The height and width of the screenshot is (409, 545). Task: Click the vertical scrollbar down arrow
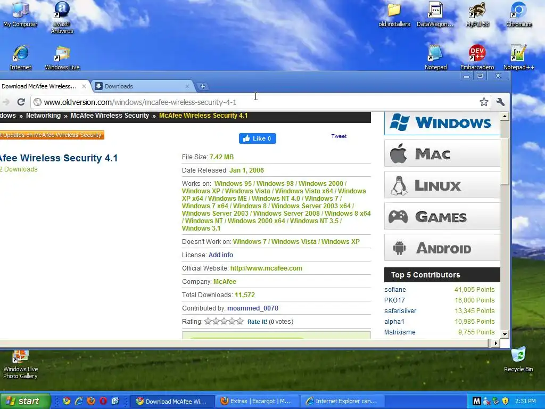(x=505, y=334)
